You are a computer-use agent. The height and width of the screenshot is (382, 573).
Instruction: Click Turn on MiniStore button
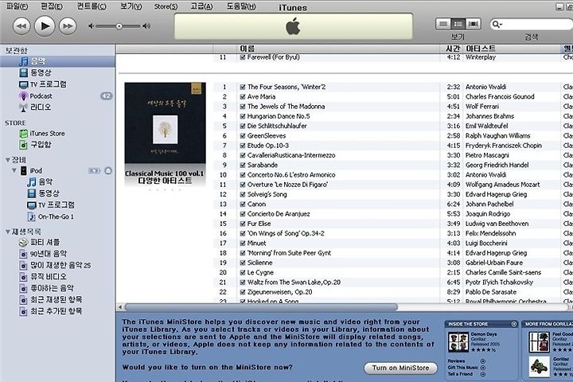pyautogui.click(x=401, y=368)
